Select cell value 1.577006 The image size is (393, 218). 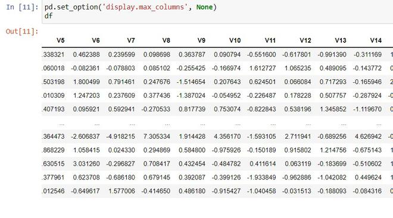pyautogui.click(x=121, y=191)
